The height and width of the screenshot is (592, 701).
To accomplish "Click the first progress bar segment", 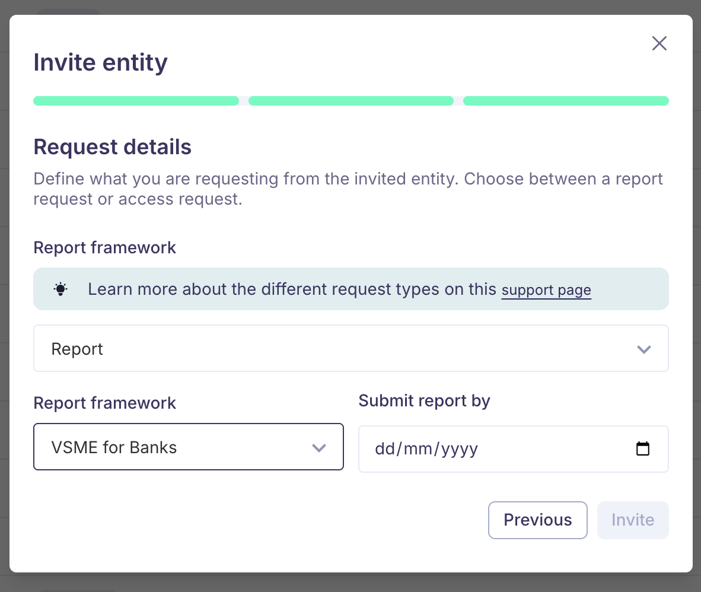I will tap(136, 101).
